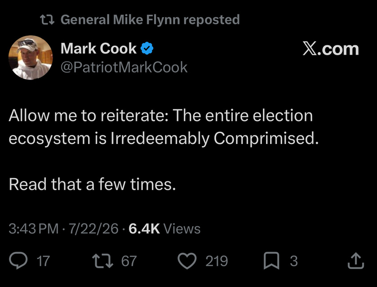This screenshot has width=377, height=287.
Task: Open the 3:43 PM timestamp
Action: point(34,229)
